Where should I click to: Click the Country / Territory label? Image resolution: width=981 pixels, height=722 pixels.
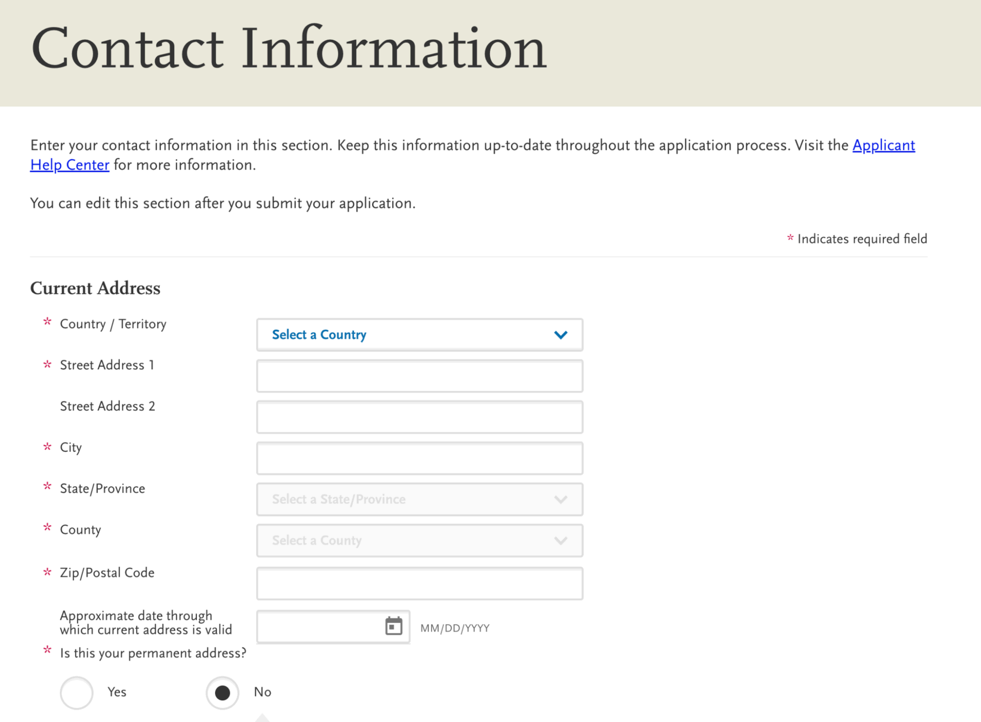click(113, 324)
